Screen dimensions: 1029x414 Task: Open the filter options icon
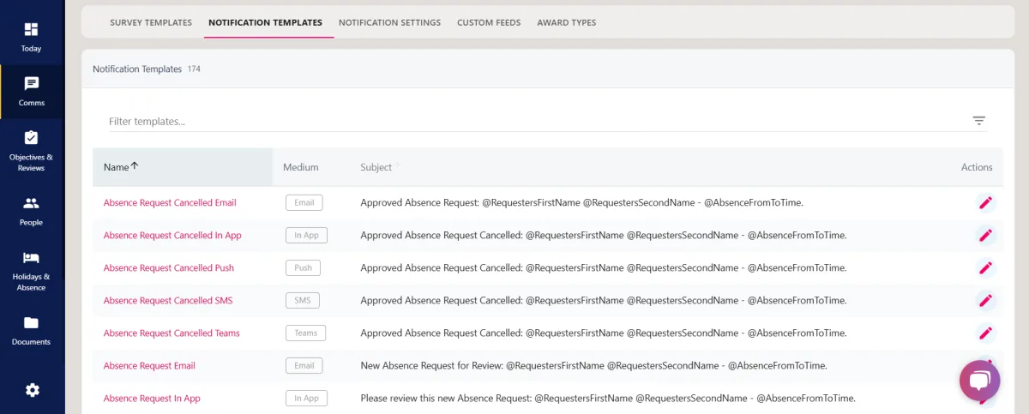point(979,121)
